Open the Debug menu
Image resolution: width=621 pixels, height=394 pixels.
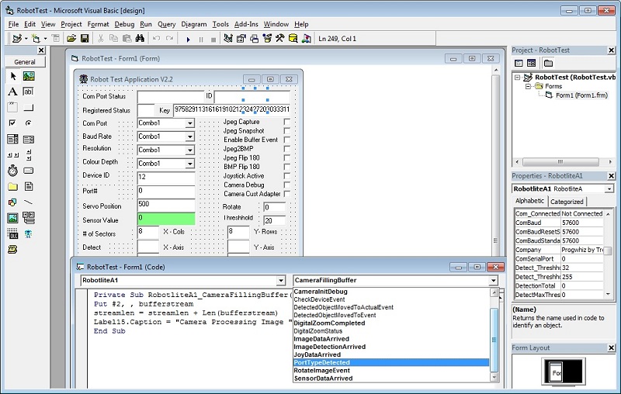[124, 24]
